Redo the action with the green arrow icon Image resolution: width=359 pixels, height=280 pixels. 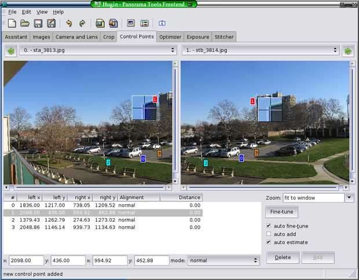click(x=82, y=23)
